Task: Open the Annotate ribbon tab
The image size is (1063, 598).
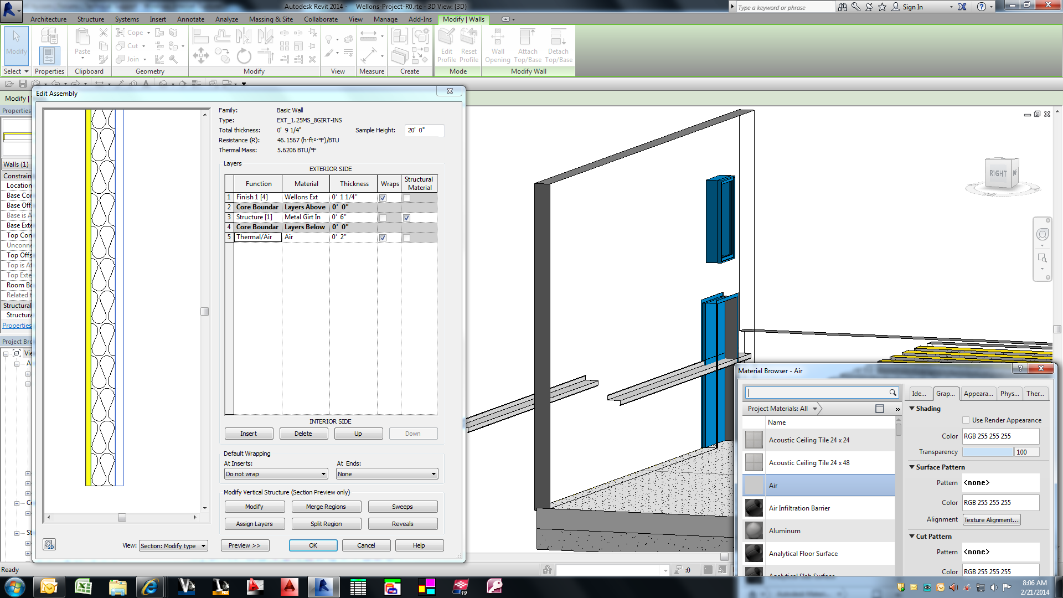Action: 190,19
